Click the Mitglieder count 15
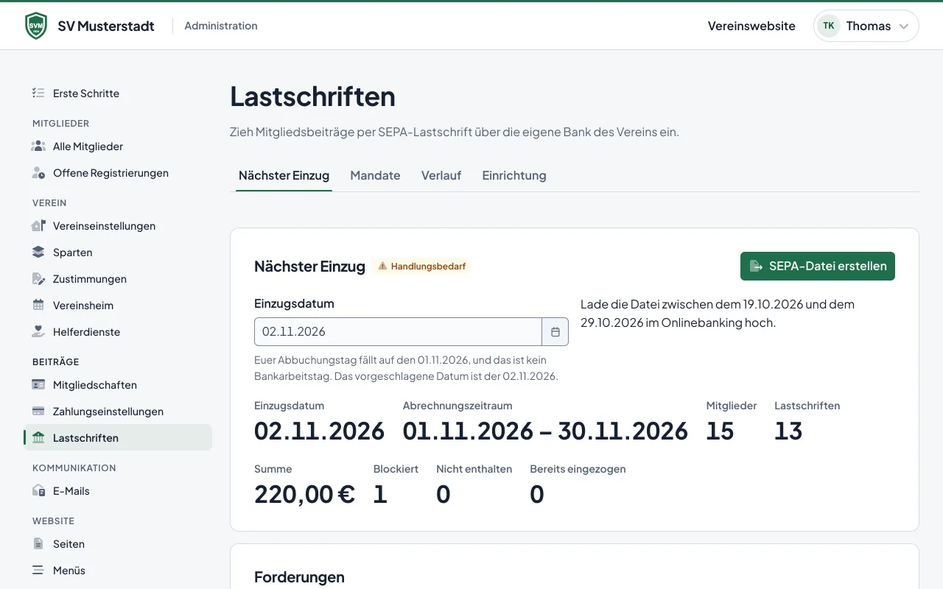This screenshot has height=589, width=943. [720, 431]
